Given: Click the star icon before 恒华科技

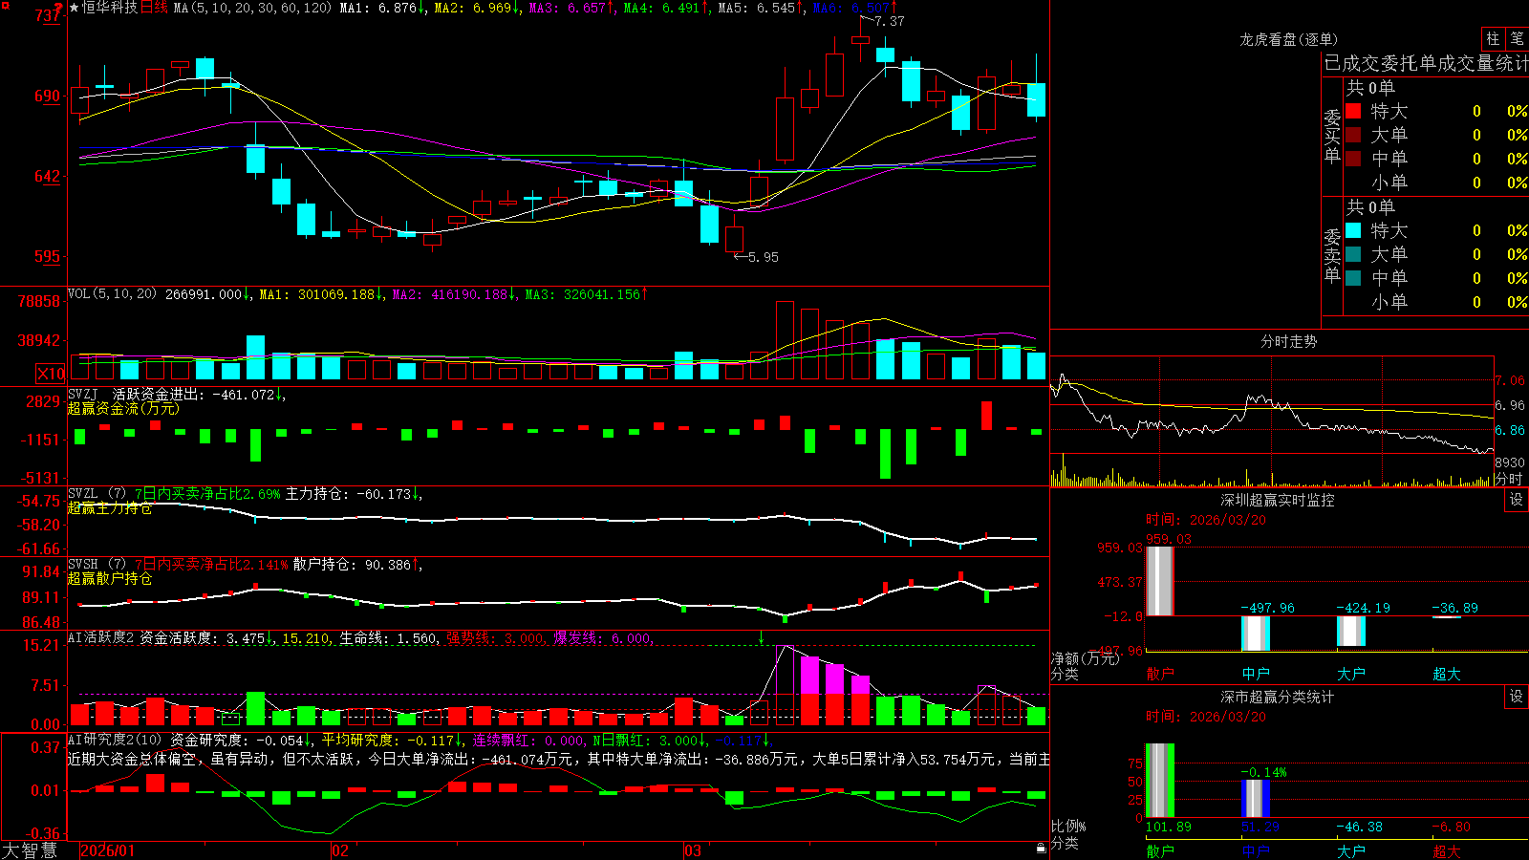Looking at the screenshot, I should click(x=75, y=8).
